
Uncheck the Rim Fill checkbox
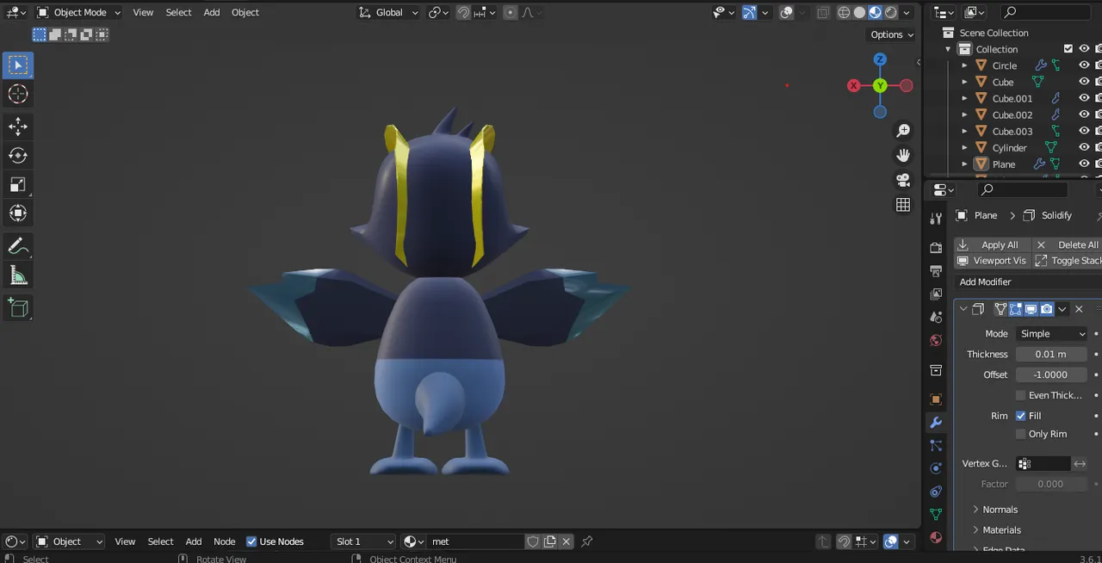[1021, 416]
